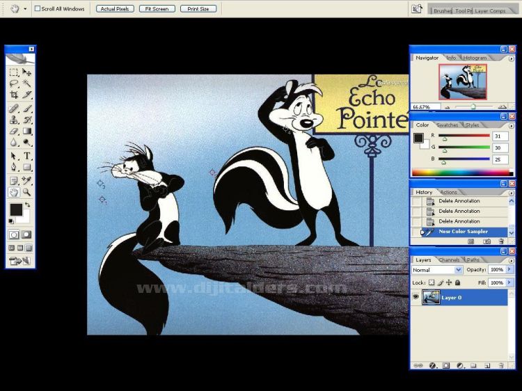This screenshot has height=391, width=522.
Task: Select the Crop tool
Action: pyautogui.click(x=14, y=95)
